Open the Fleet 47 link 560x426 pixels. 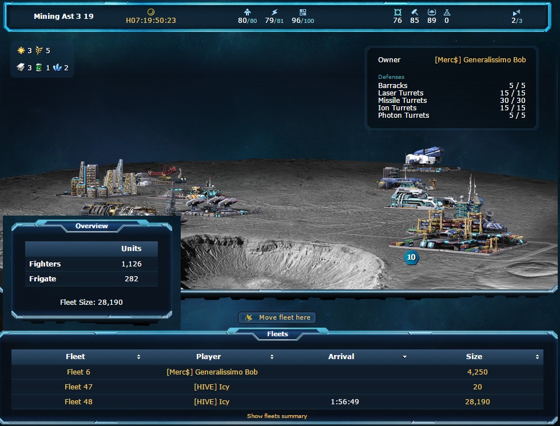click(78, 387)
